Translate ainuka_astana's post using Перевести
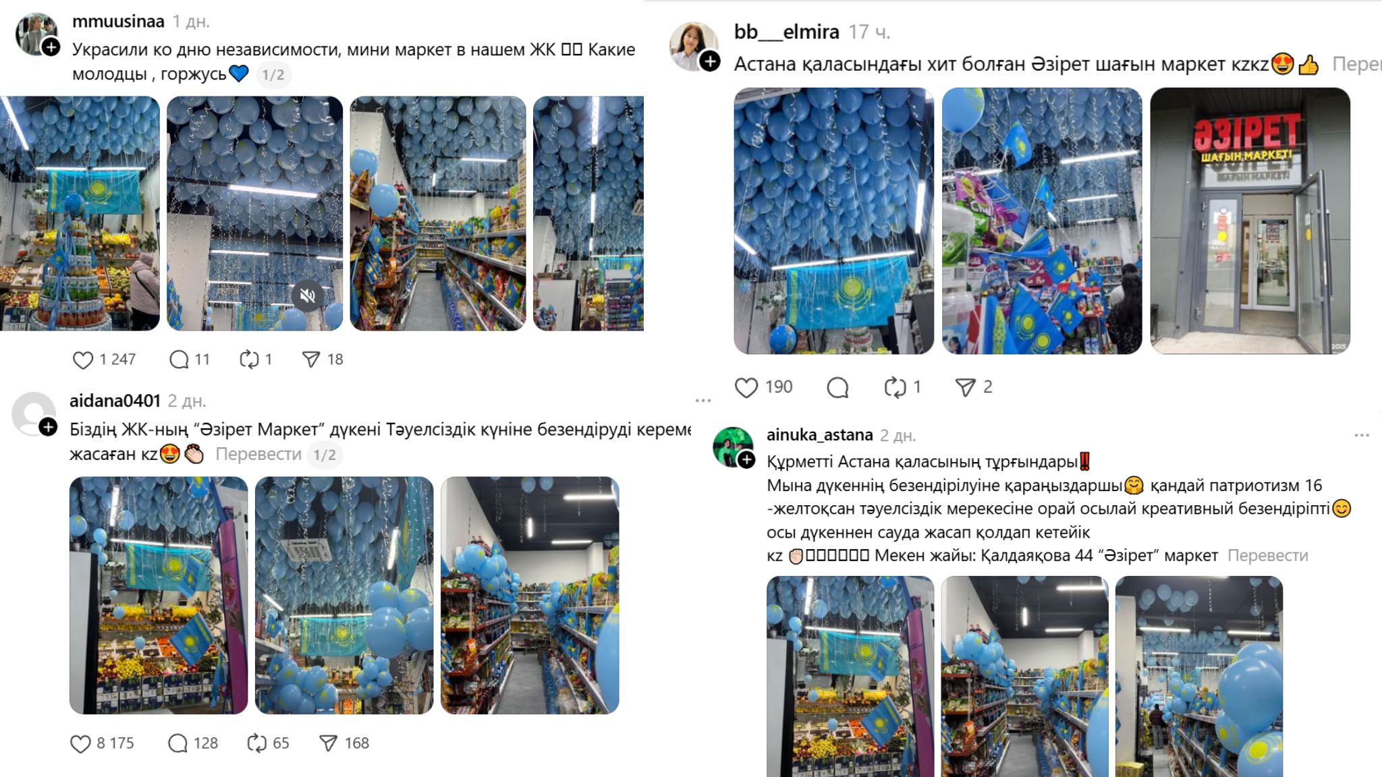Viewport: 1382px width, 777px height. pyautogui.click(x=1267, y=556)
